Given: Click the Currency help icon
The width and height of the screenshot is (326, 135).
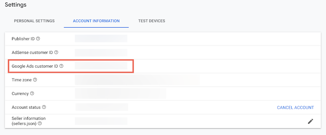Looking at the screenshot, I should click(32, 94).
